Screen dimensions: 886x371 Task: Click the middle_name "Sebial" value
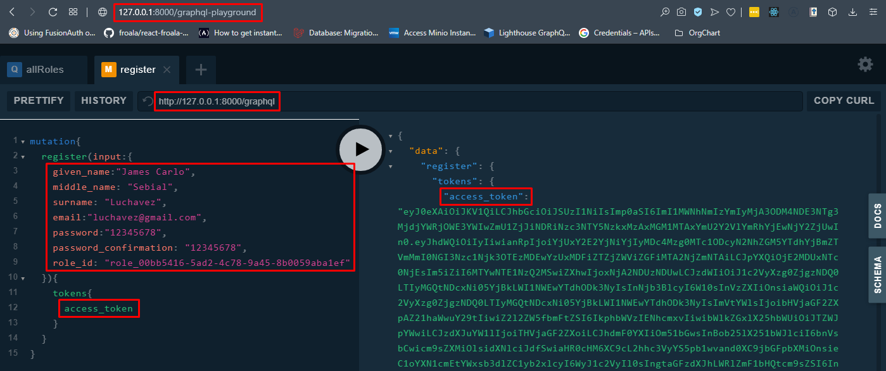point(150,187)
